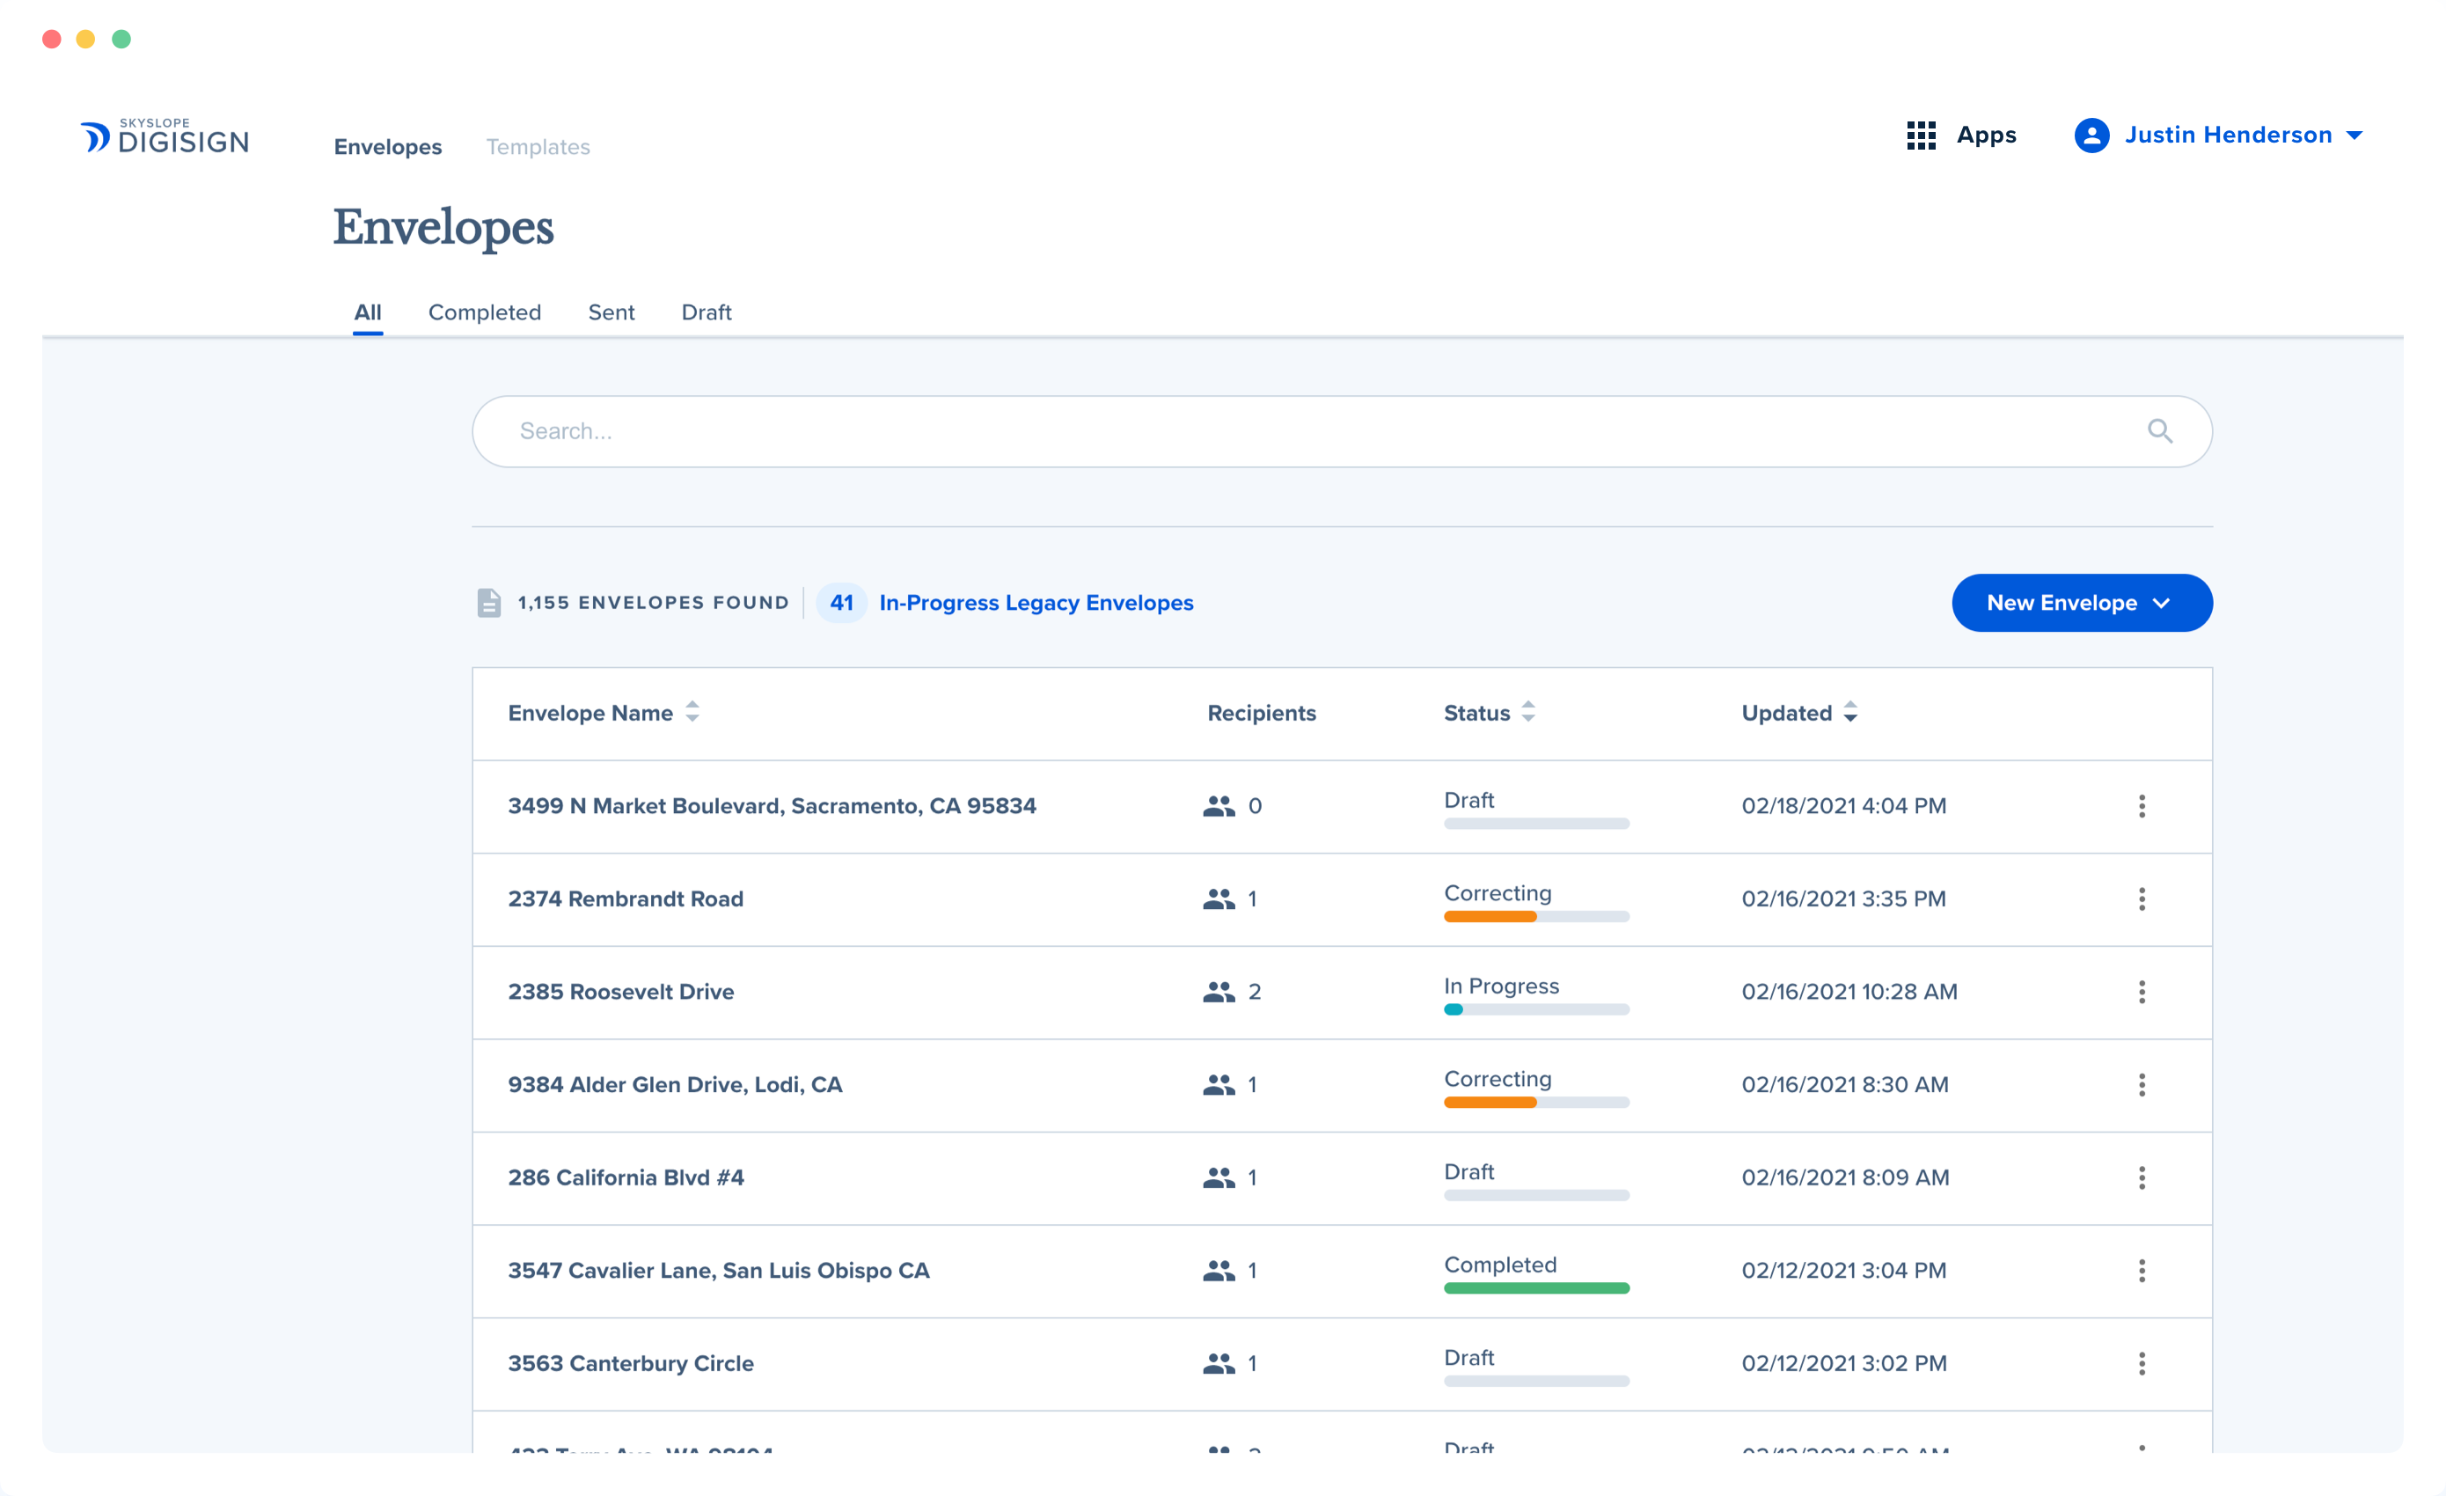Open the Apps grid menu
2446x1496 pixels.
point(1922,135)
